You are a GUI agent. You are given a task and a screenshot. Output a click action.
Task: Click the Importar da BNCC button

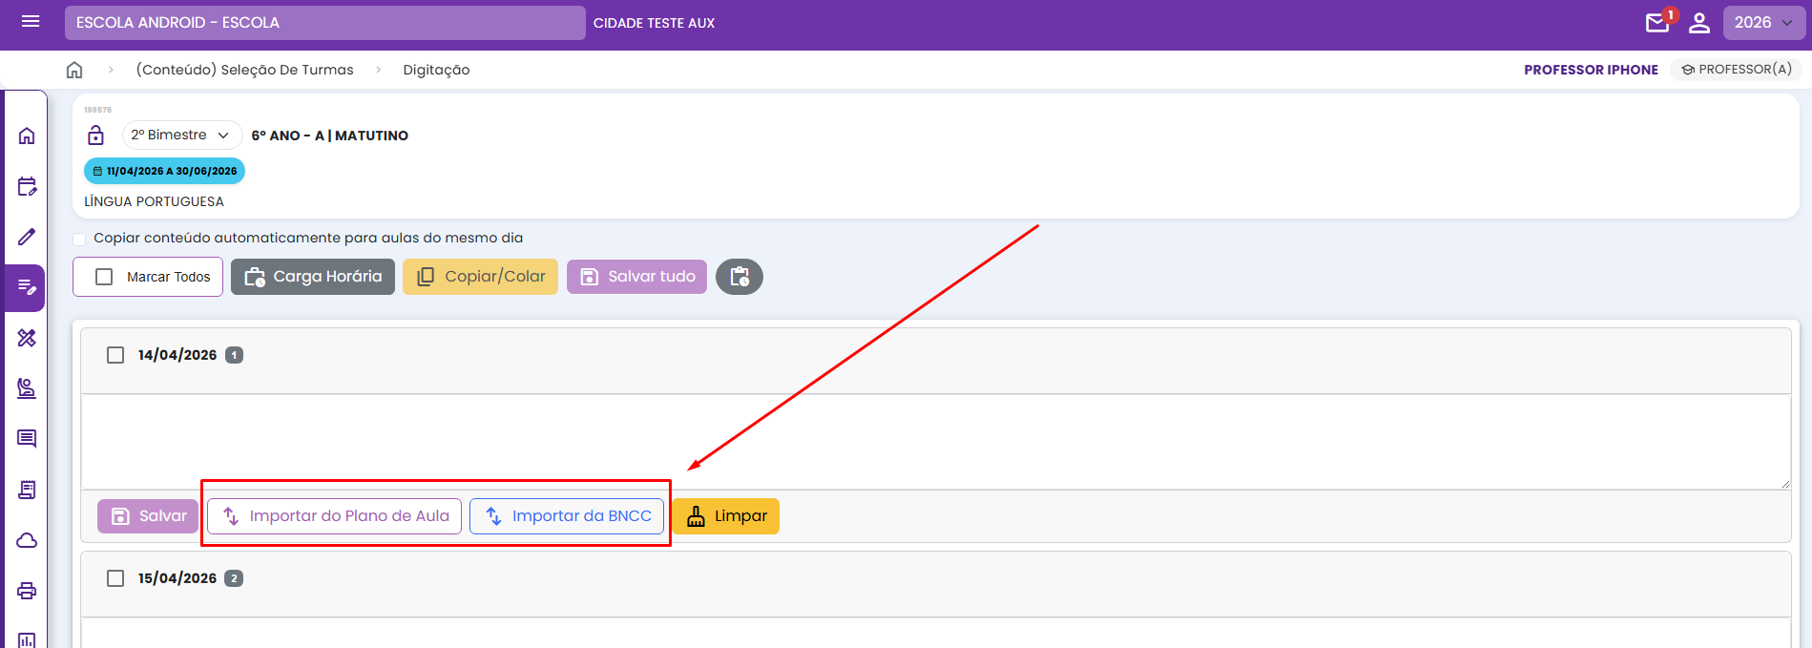(567, 516)
